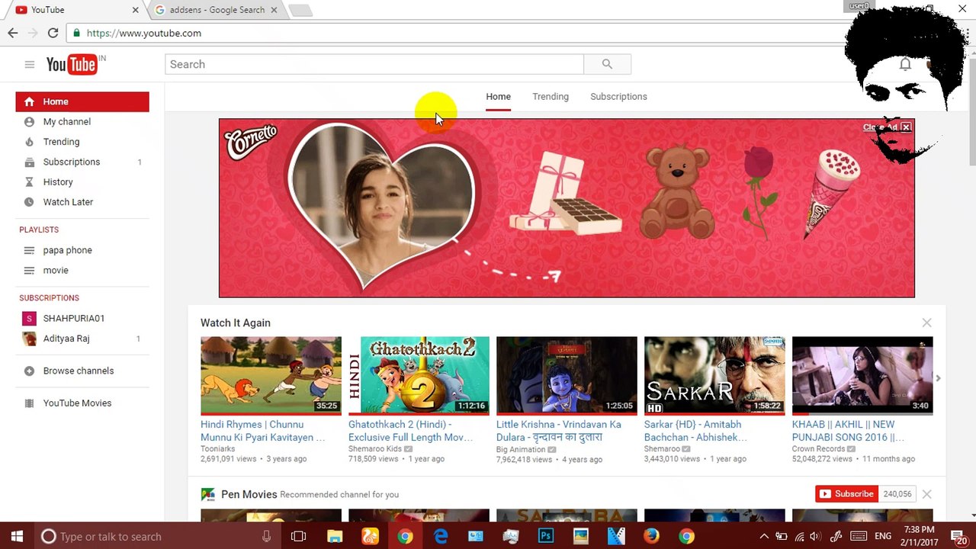Open the Windows Start menu
This screenshot has height=549, width=976.
point(17,537)
